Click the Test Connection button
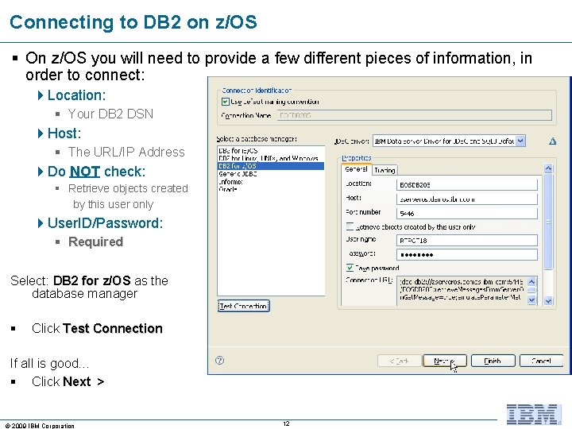This screenshot has width=572, height=429. [x=244, y=306]
